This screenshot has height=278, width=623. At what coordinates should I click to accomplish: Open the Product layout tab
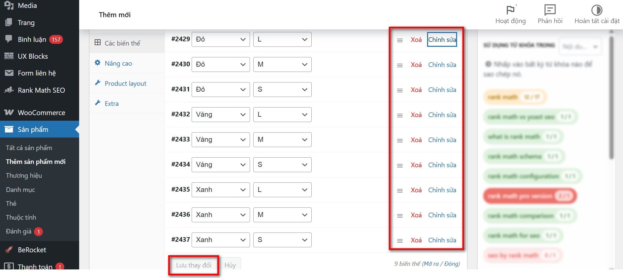click(125, 83)
